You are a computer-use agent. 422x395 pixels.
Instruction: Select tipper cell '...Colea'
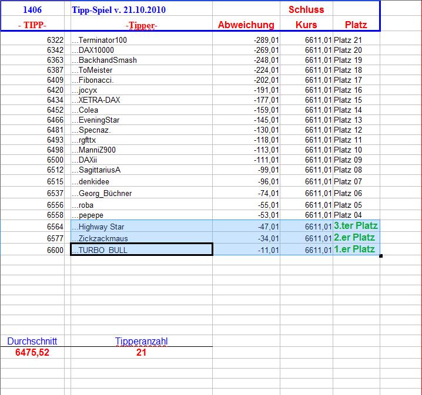142,110
